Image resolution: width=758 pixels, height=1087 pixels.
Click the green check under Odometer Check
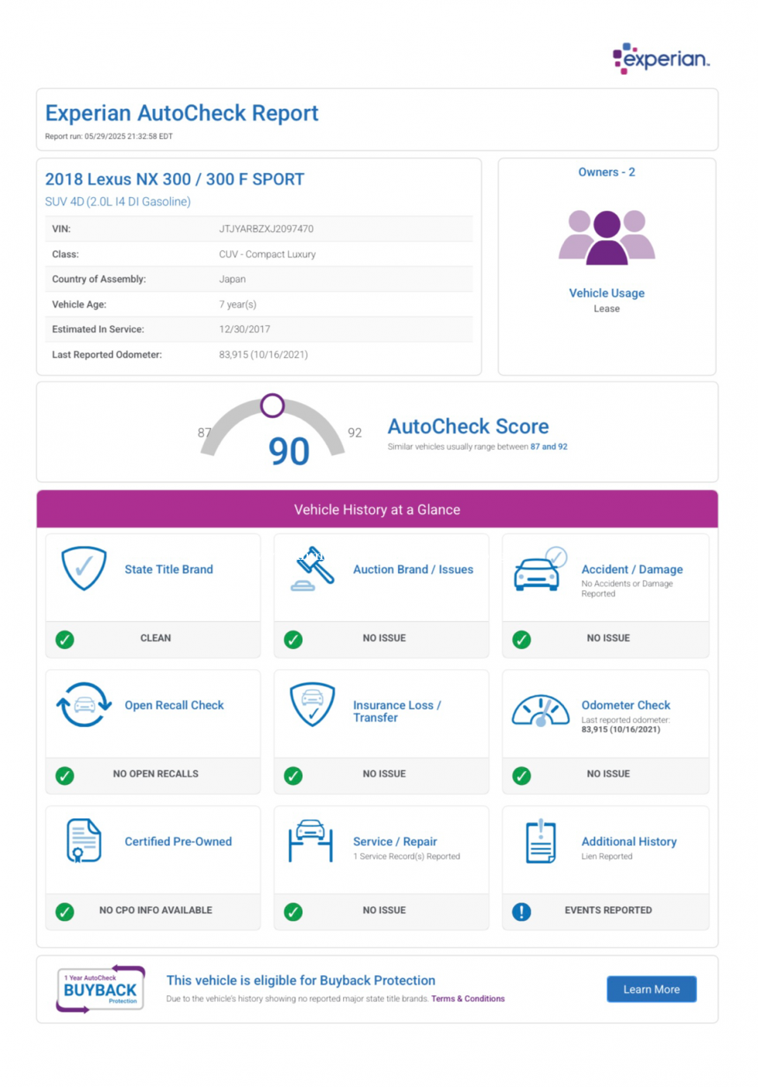[x=522, y=776]
